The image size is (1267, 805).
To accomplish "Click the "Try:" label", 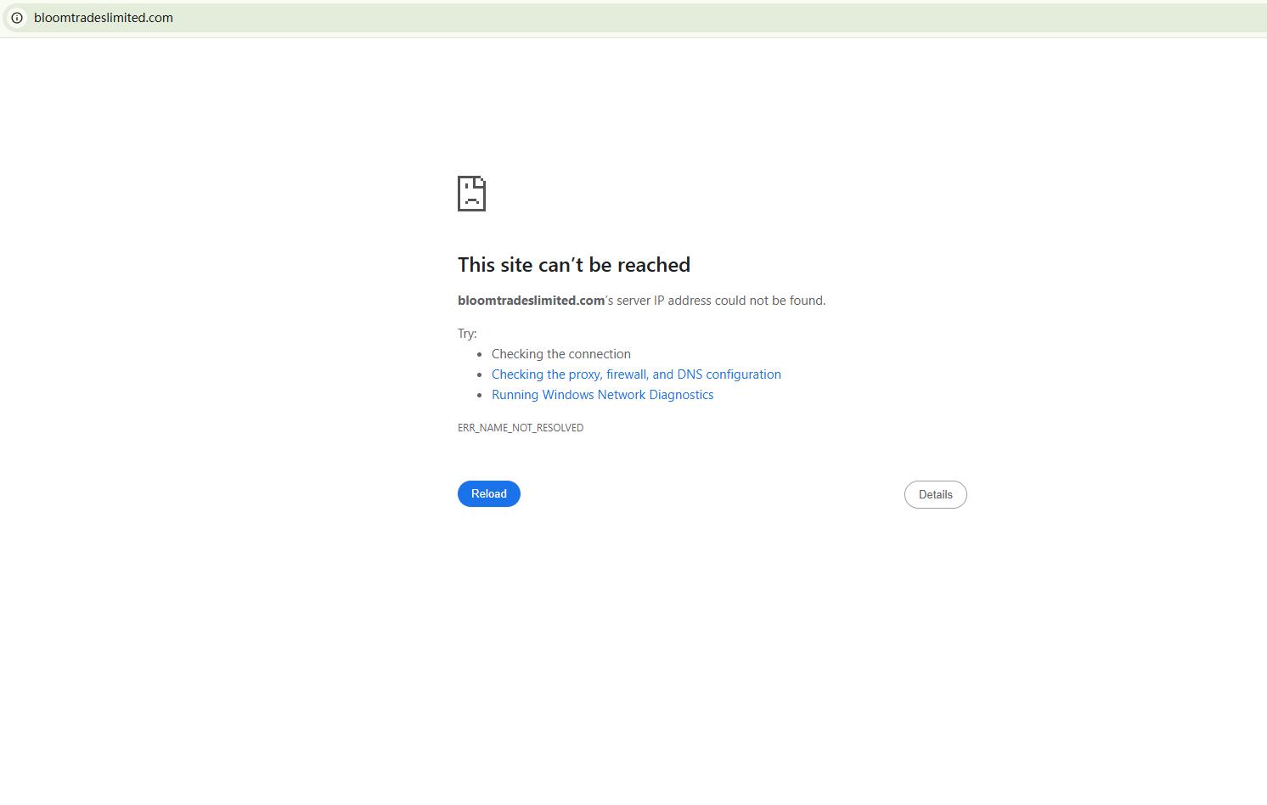I will (467, 334).
